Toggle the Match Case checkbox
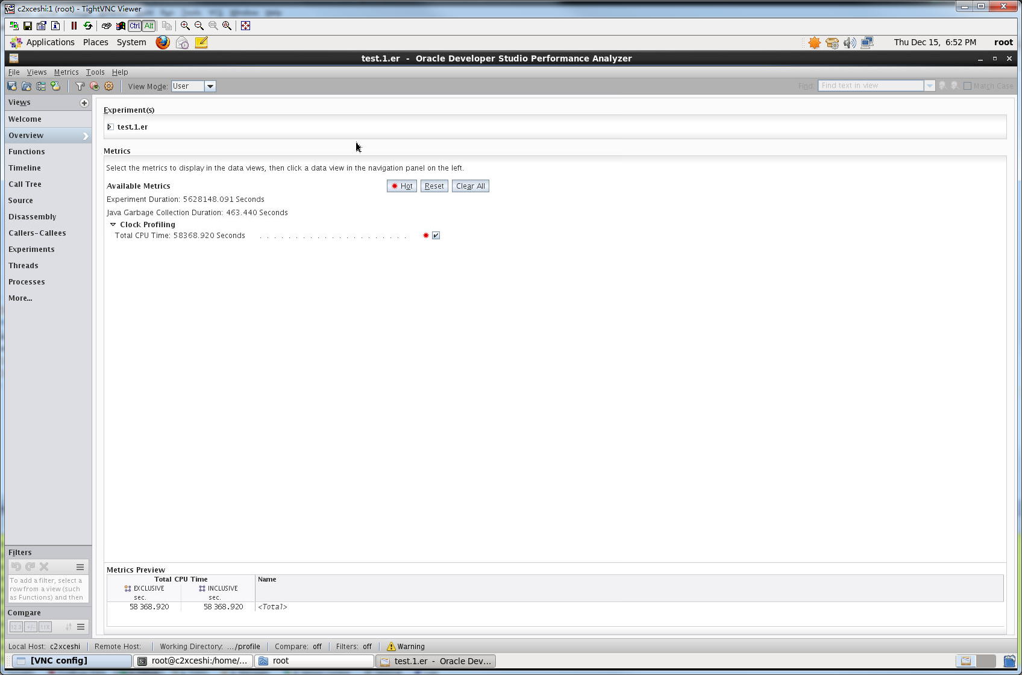The width and height of the screenshot is (1022, 675). point(967,86)
